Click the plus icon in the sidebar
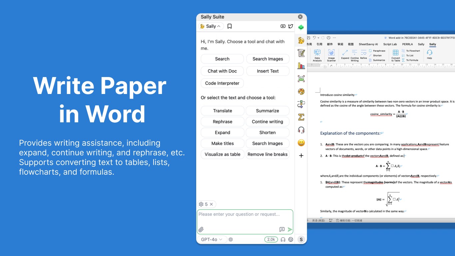 (x=301, y=156)
